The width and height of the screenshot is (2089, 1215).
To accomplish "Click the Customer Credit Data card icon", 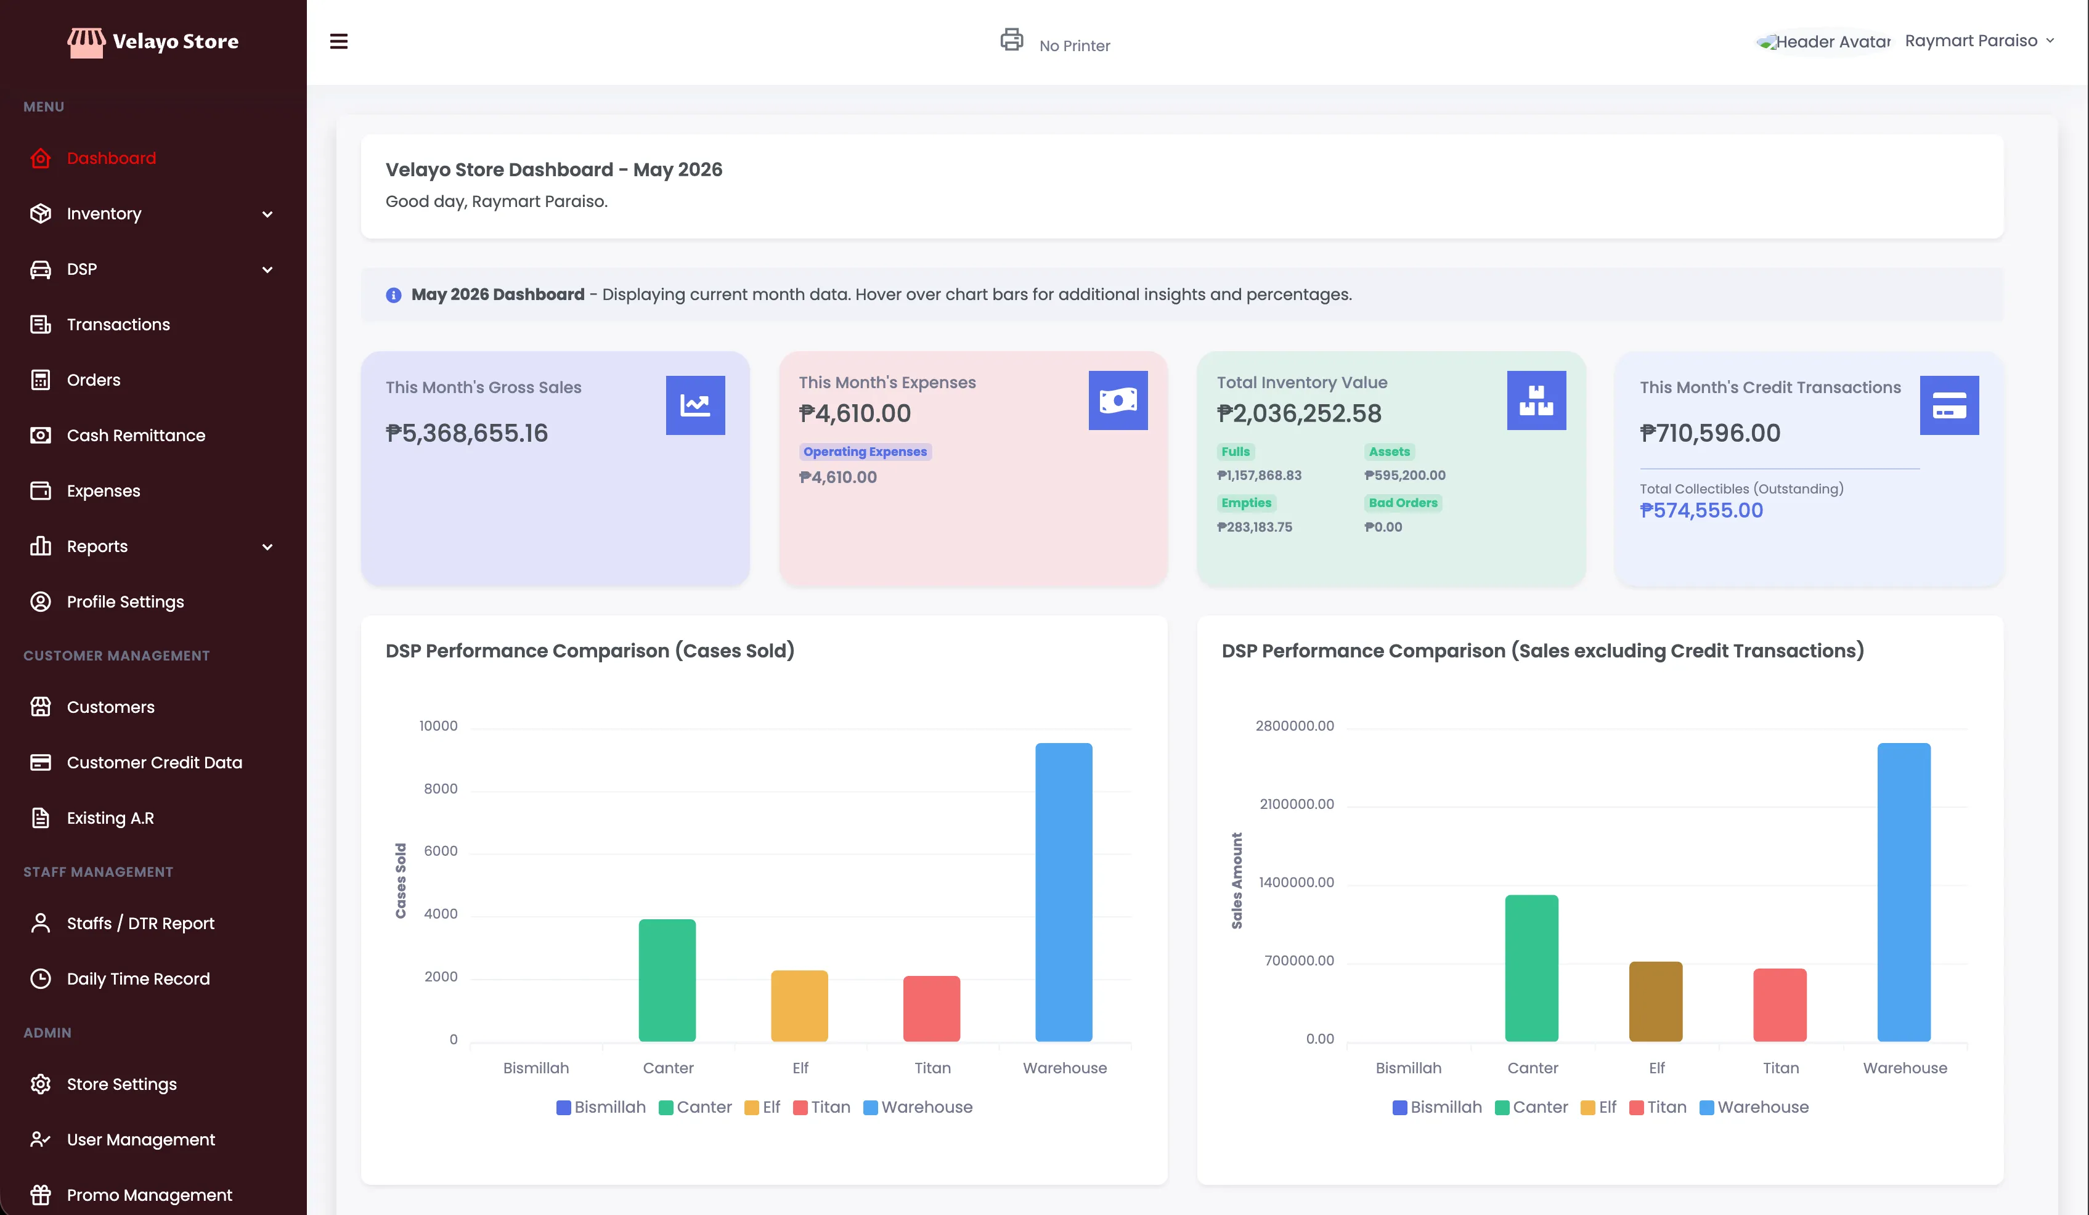I will pos(41,763).
